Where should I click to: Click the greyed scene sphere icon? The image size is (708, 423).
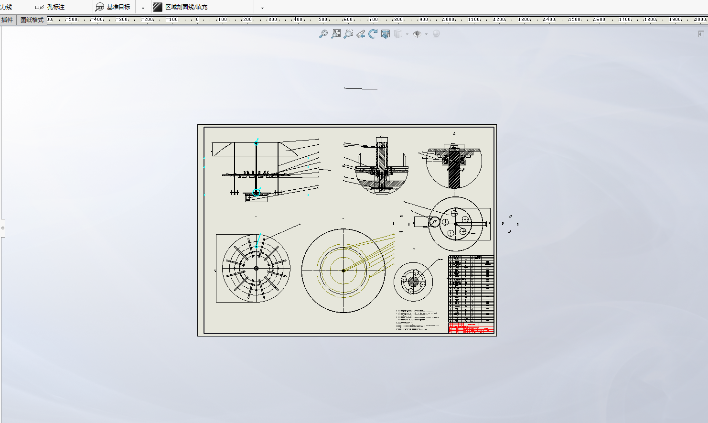[436, 34]
